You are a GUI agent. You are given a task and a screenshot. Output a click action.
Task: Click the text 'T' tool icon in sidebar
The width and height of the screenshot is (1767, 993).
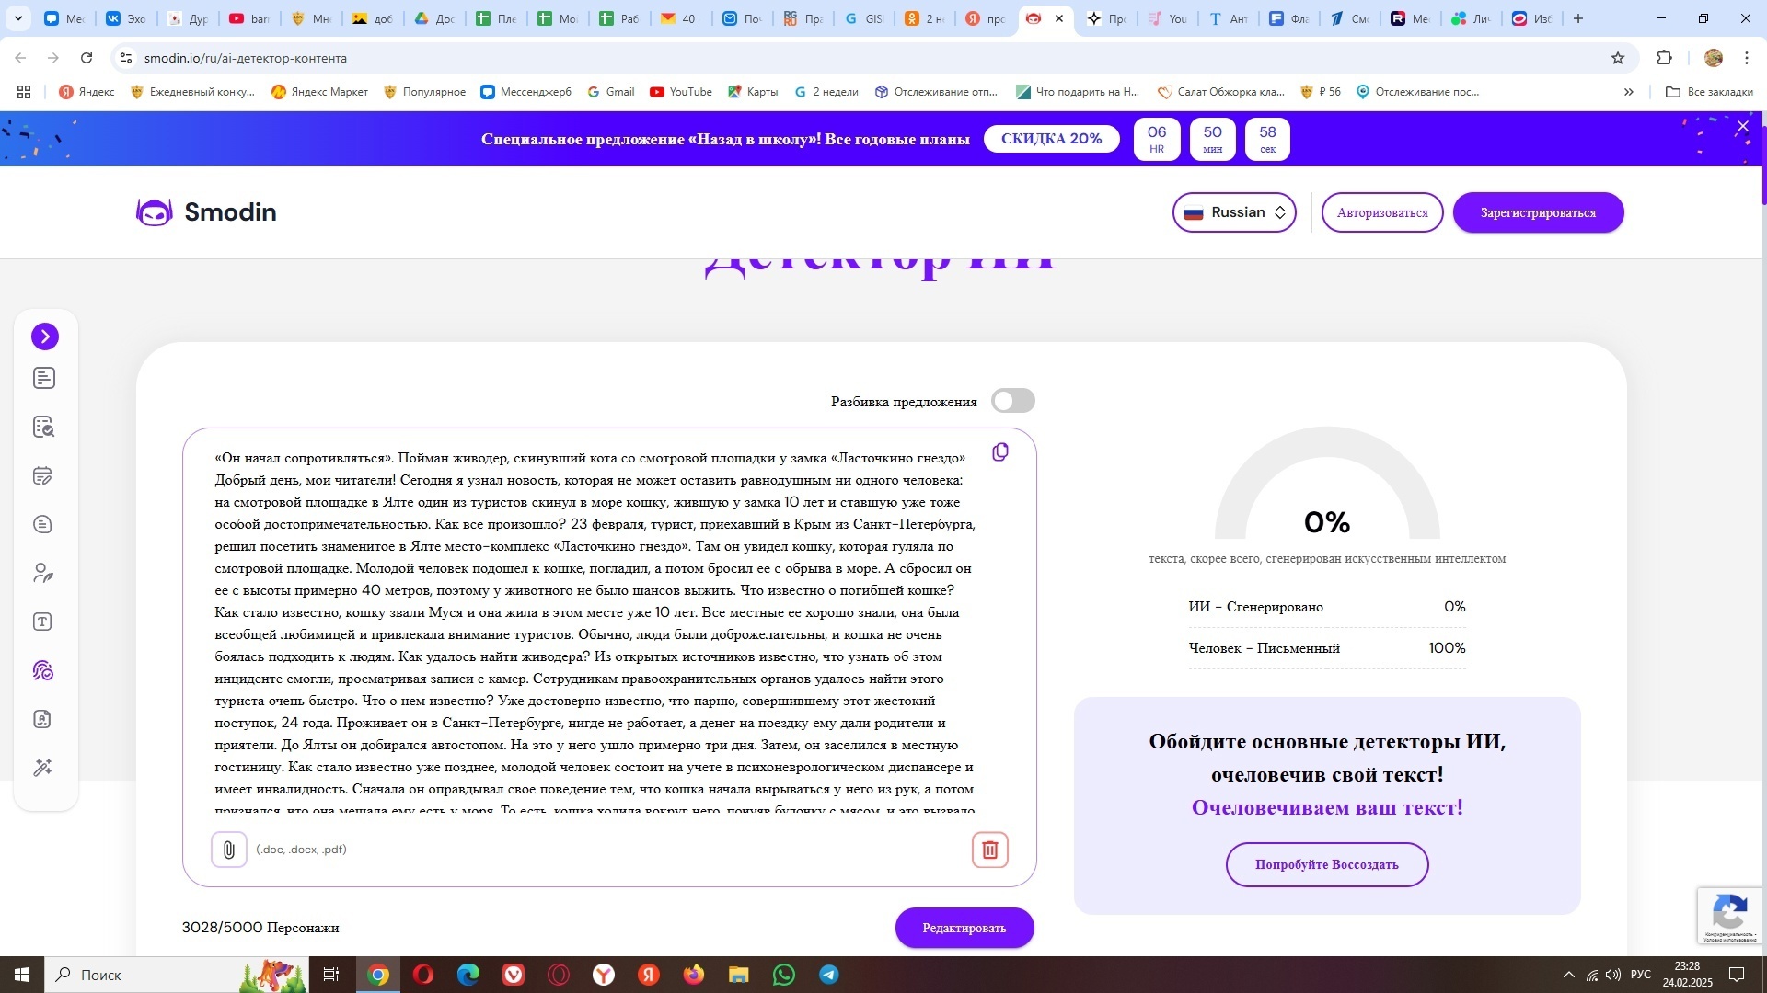click(43, 622)
